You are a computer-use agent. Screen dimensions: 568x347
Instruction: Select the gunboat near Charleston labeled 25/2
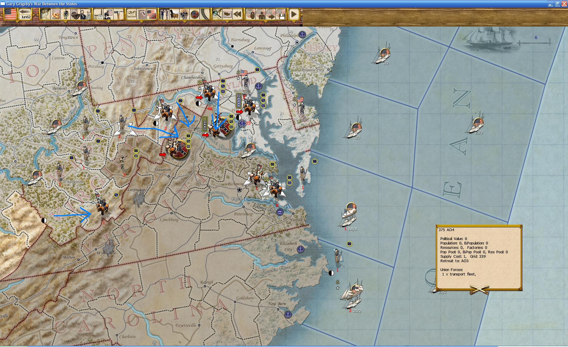[x=35, y=177]
